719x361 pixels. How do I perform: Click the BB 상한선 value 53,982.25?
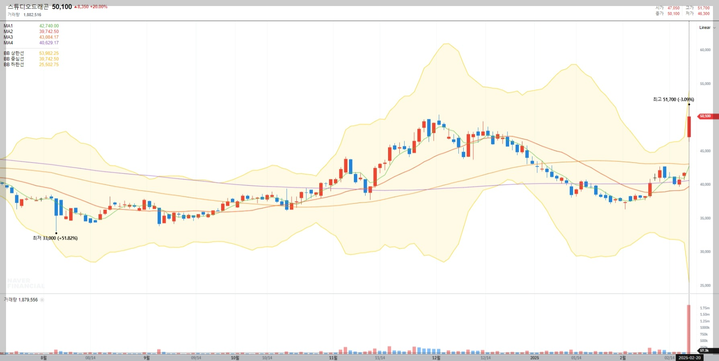pos(49,53)
